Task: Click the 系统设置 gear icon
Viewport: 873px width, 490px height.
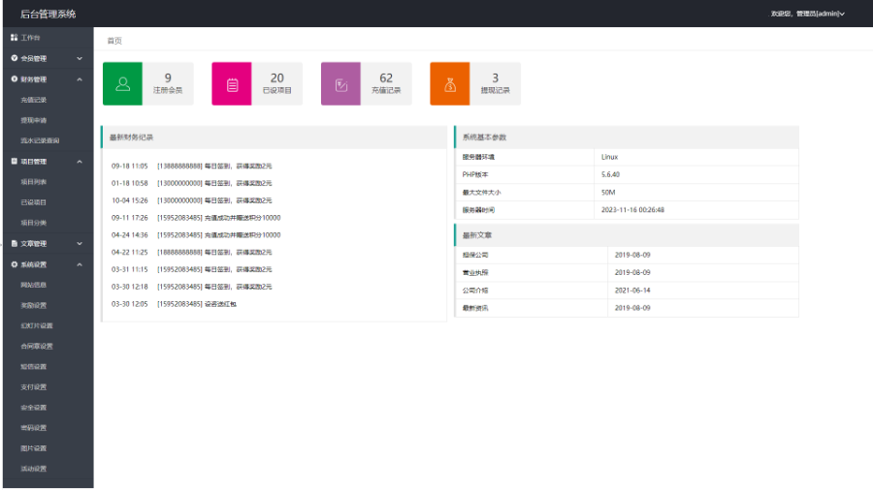Action: [14, 264]
